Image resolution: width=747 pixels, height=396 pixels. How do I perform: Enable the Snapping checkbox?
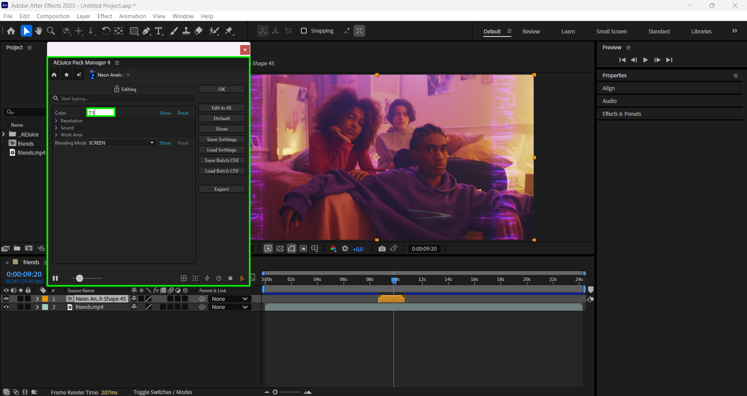(304, 31)
